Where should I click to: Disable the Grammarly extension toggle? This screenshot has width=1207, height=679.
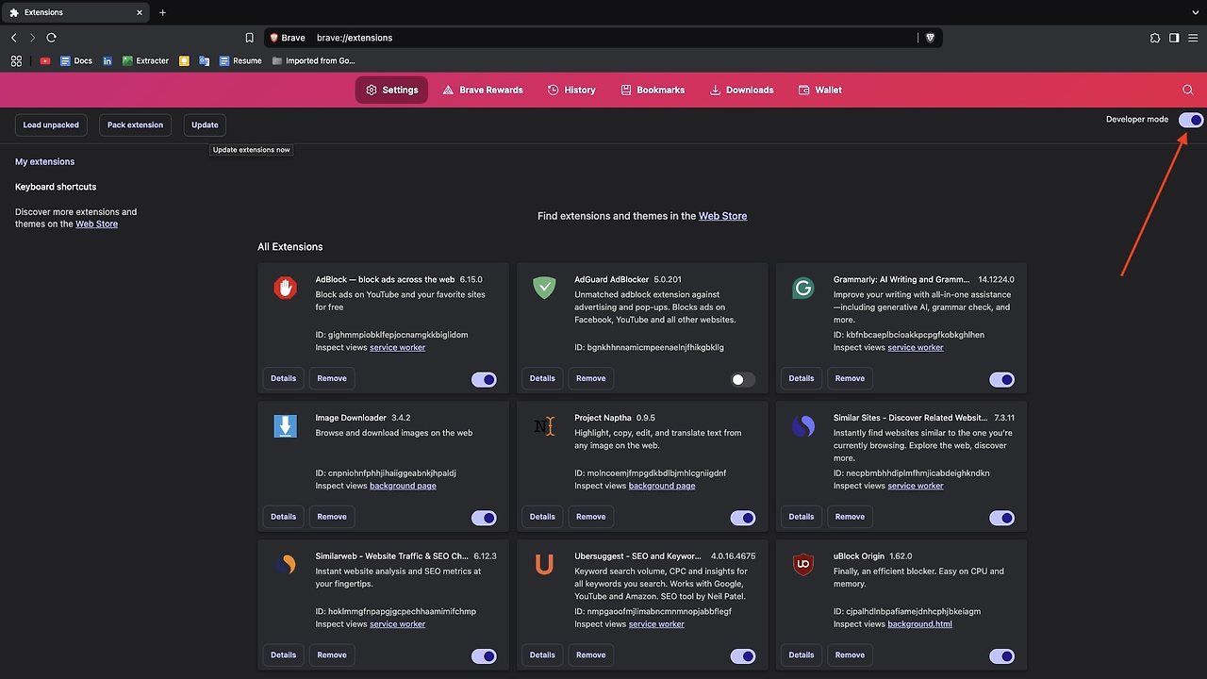click(1001, 379)
